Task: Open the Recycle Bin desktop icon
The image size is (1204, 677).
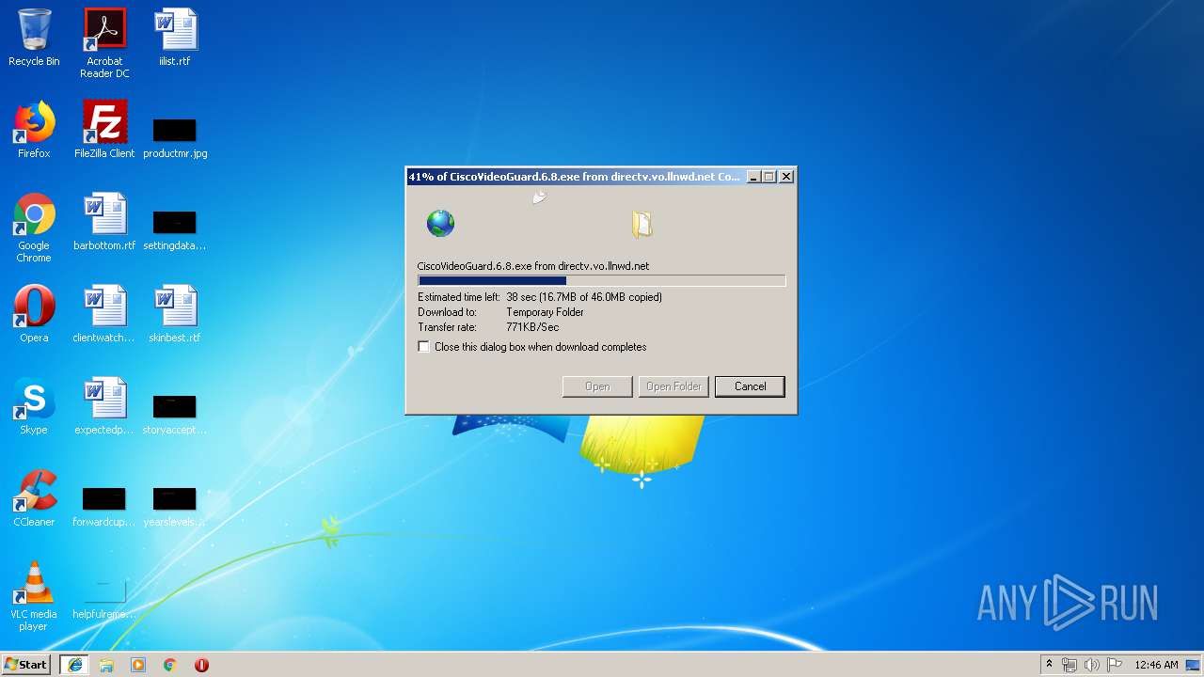Action: click(34, 38)
